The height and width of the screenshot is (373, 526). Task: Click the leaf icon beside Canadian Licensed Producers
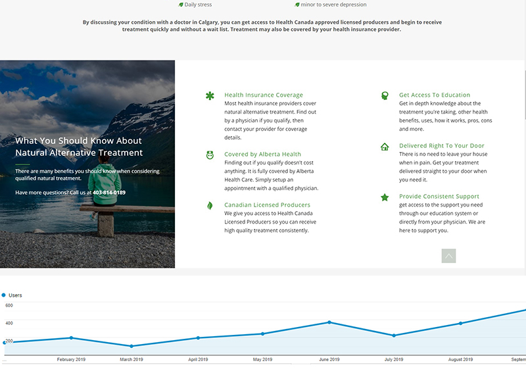pyautogui.click(x=210, y=205)
